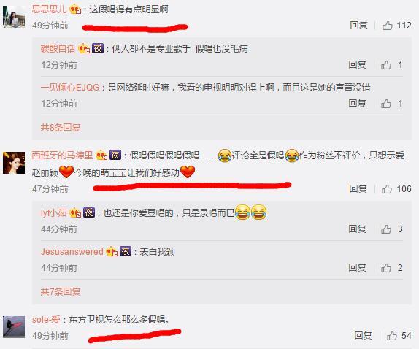Open 一见倾心EJQG's profile link
The height and width of the screenshot is (349, 419).
pyautogui.click(x=70, y=88)
